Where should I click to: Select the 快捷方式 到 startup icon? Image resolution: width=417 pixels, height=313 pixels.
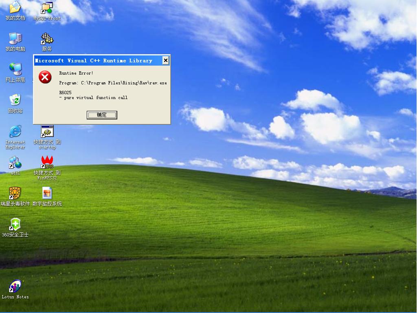point(47,132)
